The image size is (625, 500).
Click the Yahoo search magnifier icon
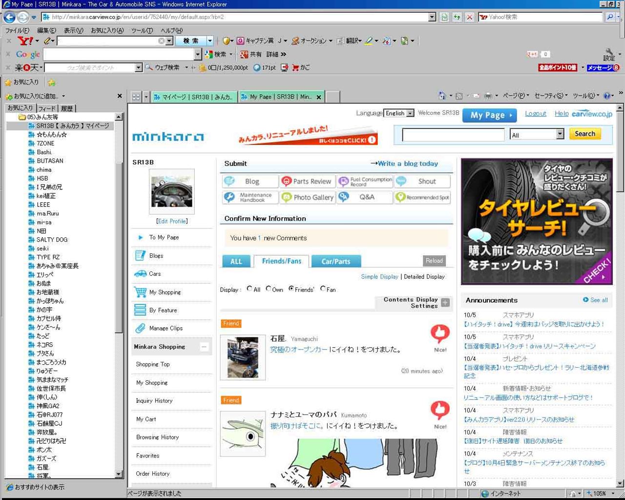610,17
